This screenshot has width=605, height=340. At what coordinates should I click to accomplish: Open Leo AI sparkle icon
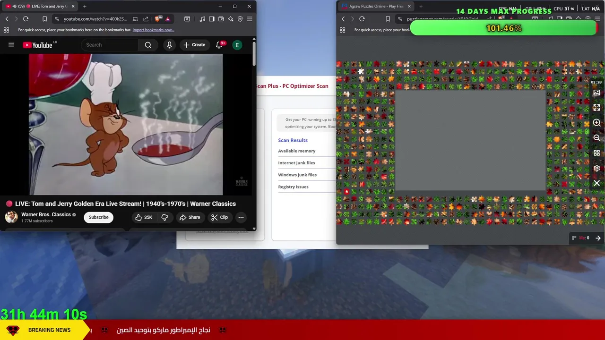231,19
